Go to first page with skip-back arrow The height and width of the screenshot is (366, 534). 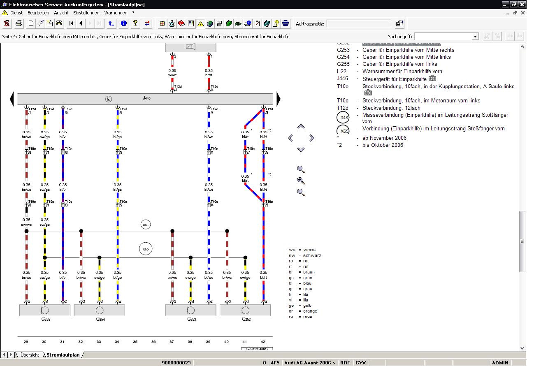point(72,23)
